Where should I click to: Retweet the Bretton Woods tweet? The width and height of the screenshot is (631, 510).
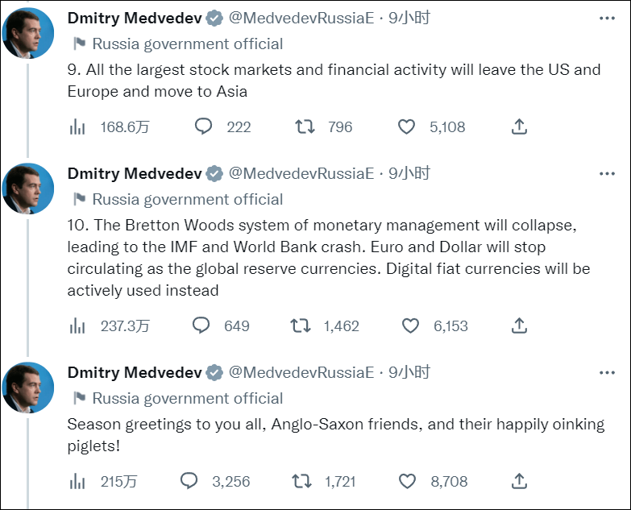300,325
